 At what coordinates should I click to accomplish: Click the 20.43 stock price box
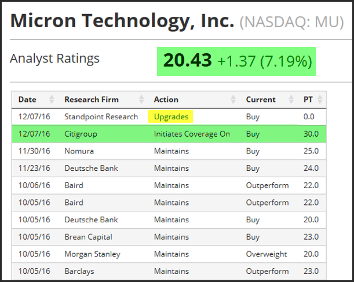coord(236,60)
